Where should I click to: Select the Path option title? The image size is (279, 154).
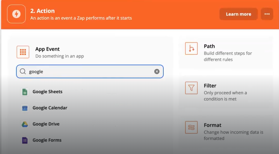209,46
